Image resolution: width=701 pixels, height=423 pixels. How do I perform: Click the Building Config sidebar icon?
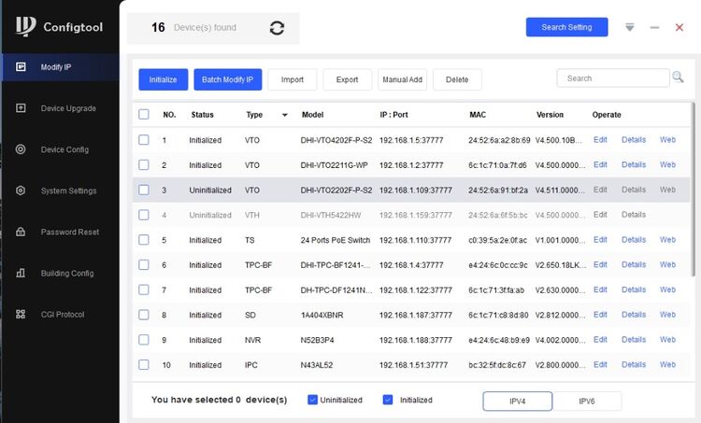pyautogui.click(x=21, y=273)
